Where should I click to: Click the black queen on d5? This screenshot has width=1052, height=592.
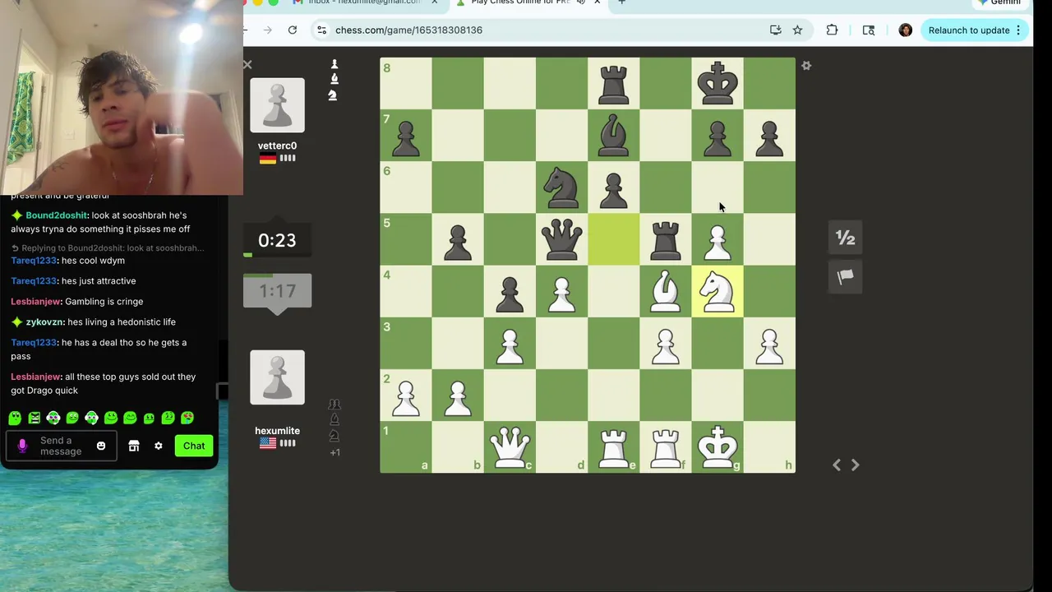tap(562, 239)
